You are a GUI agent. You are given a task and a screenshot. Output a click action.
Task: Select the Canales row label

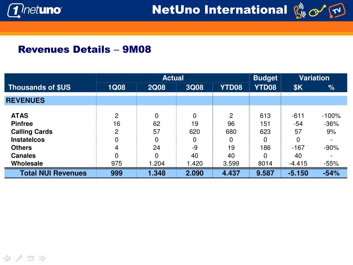pyautogui.click(x=23, y=156)
